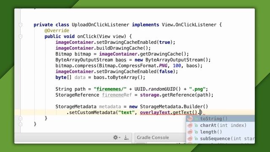This screenshot has width=270, height=152.
Task: Open the gear settings menu in the bottom bar
Action: click(x=116, y=137)
